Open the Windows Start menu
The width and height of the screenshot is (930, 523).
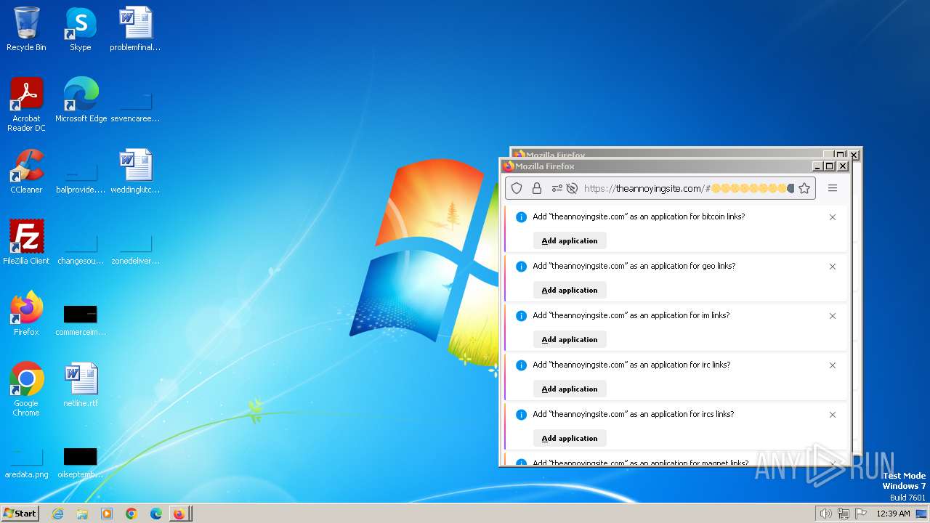pyautogui.click(x=20, y=513)
